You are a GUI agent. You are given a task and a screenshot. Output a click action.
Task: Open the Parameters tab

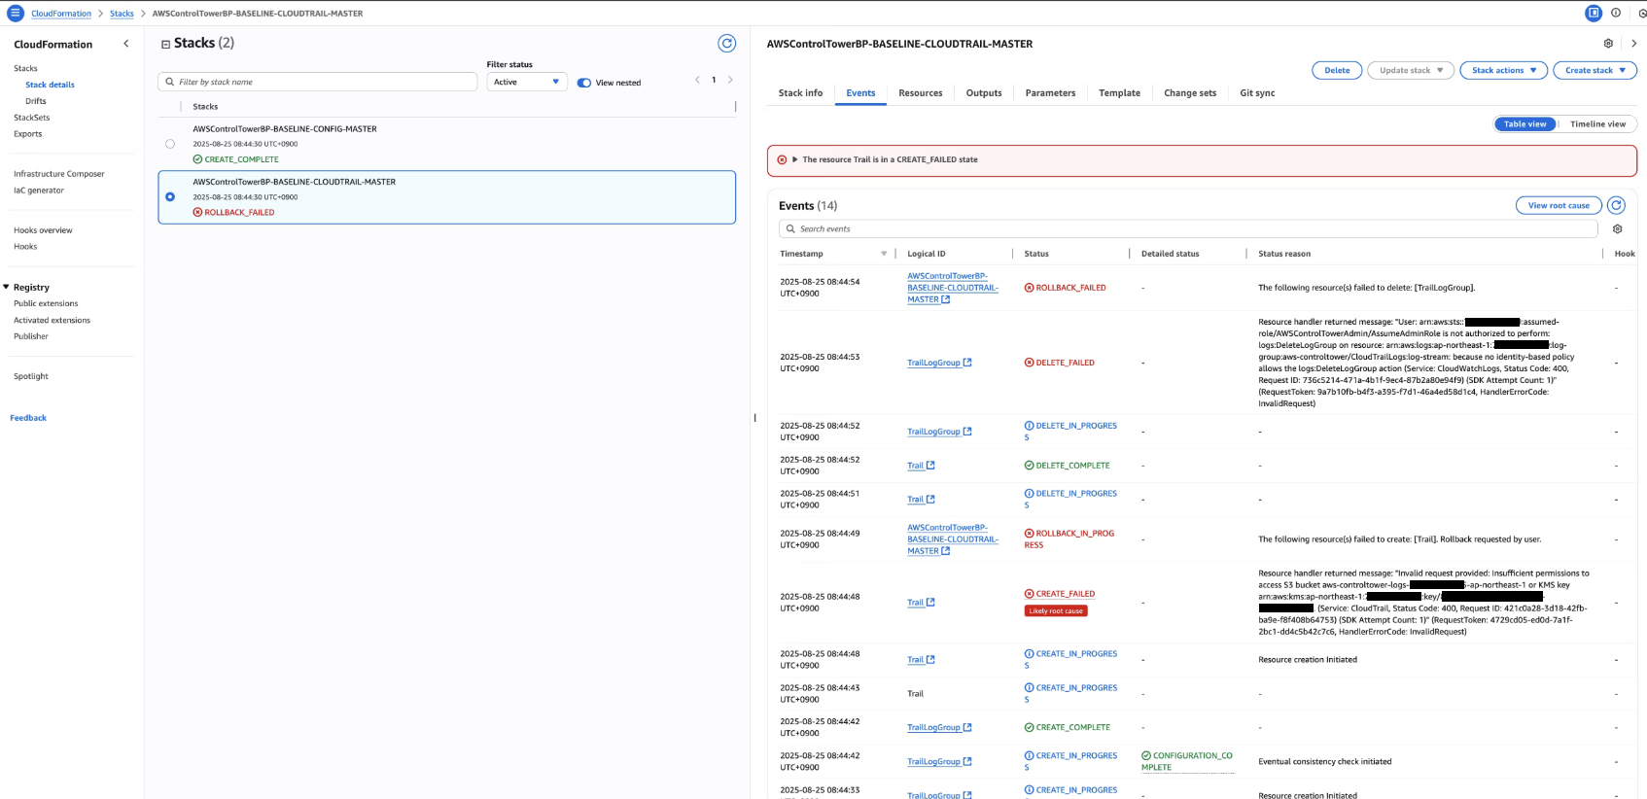point(1050,93)
